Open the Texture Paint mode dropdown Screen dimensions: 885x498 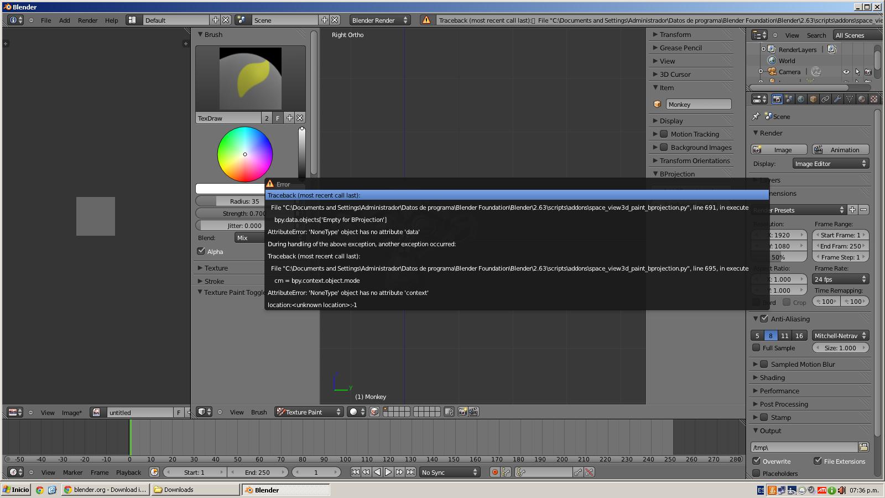tap(309, 412)
